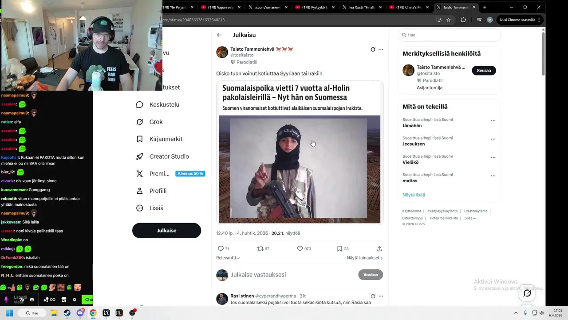Click the floating Grok button
This screenshot has width=568, height=320.
click(527, 293)
